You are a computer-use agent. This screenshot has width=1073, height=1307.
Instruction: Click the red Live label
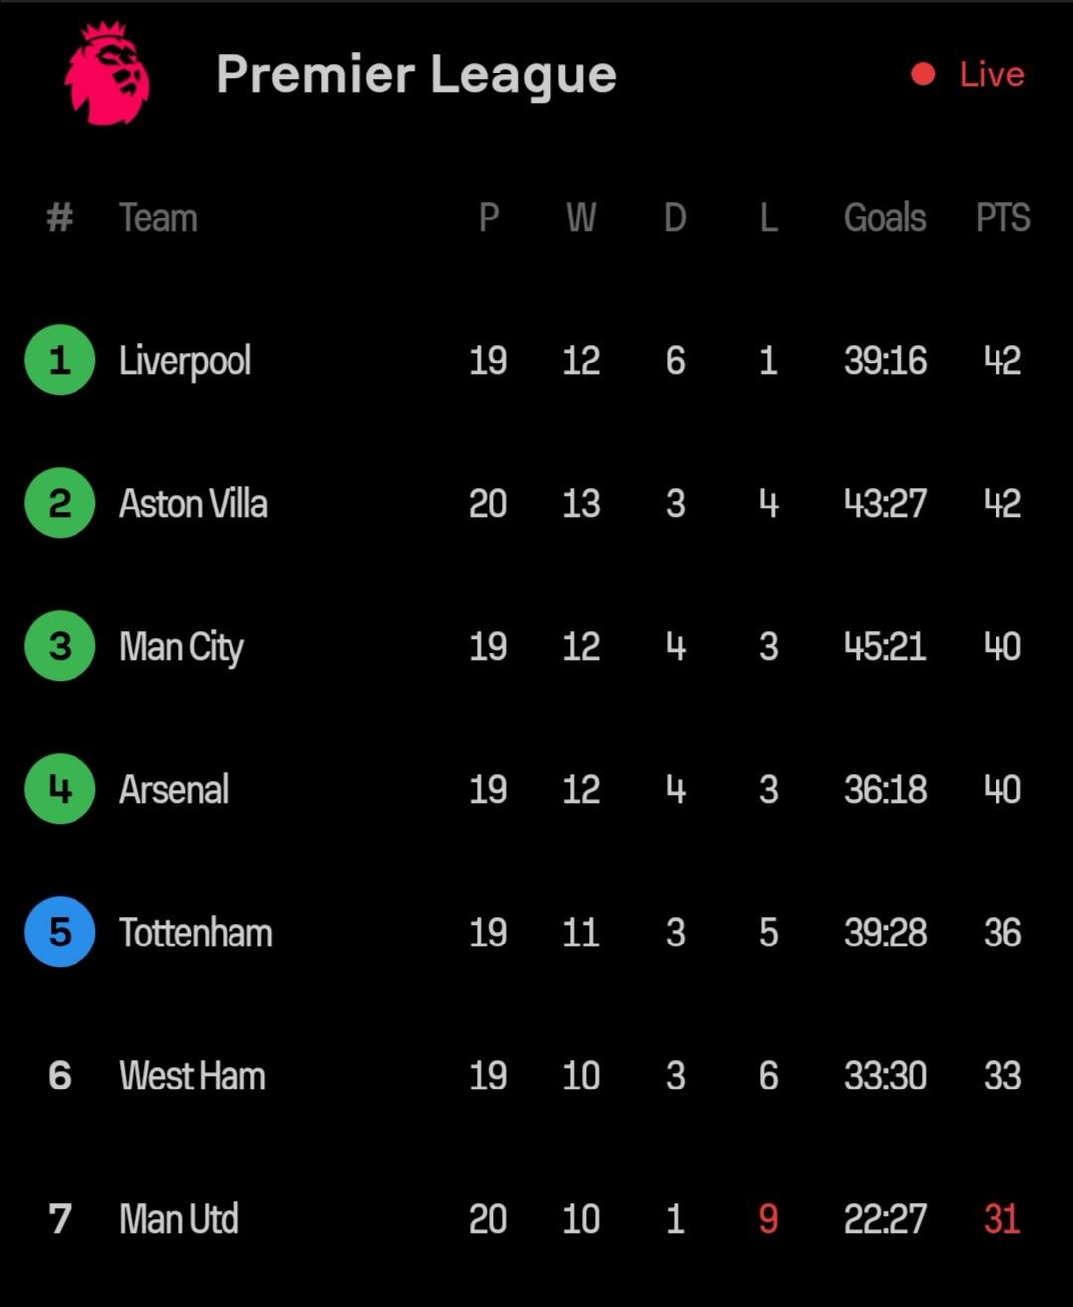coord(992,74)
